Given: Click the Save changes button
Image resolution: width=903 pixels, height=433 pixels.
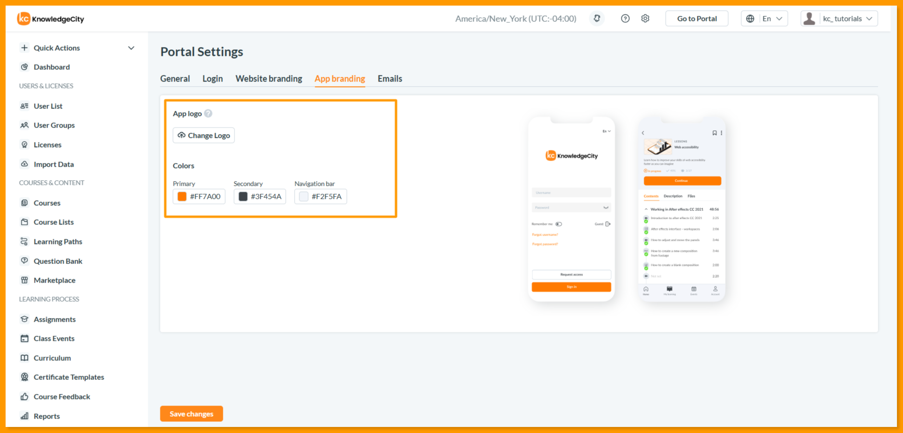Looking at the screenshot, I should pyautogui.click(x=192, y=414).
